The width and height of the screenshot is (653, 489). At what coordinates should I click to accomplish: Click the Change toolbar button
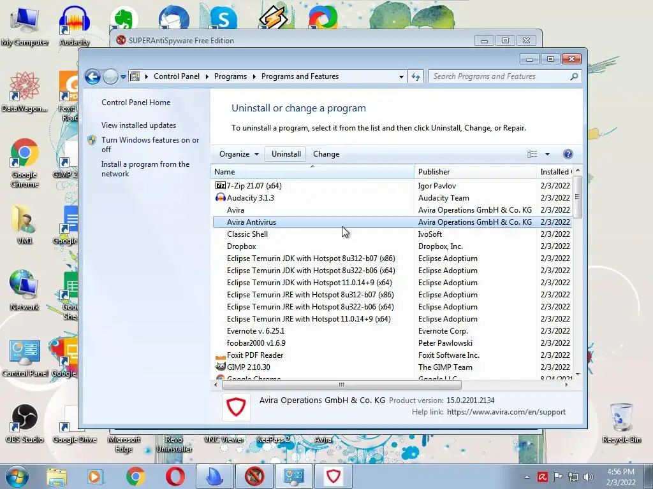click(x=326, y=154)
